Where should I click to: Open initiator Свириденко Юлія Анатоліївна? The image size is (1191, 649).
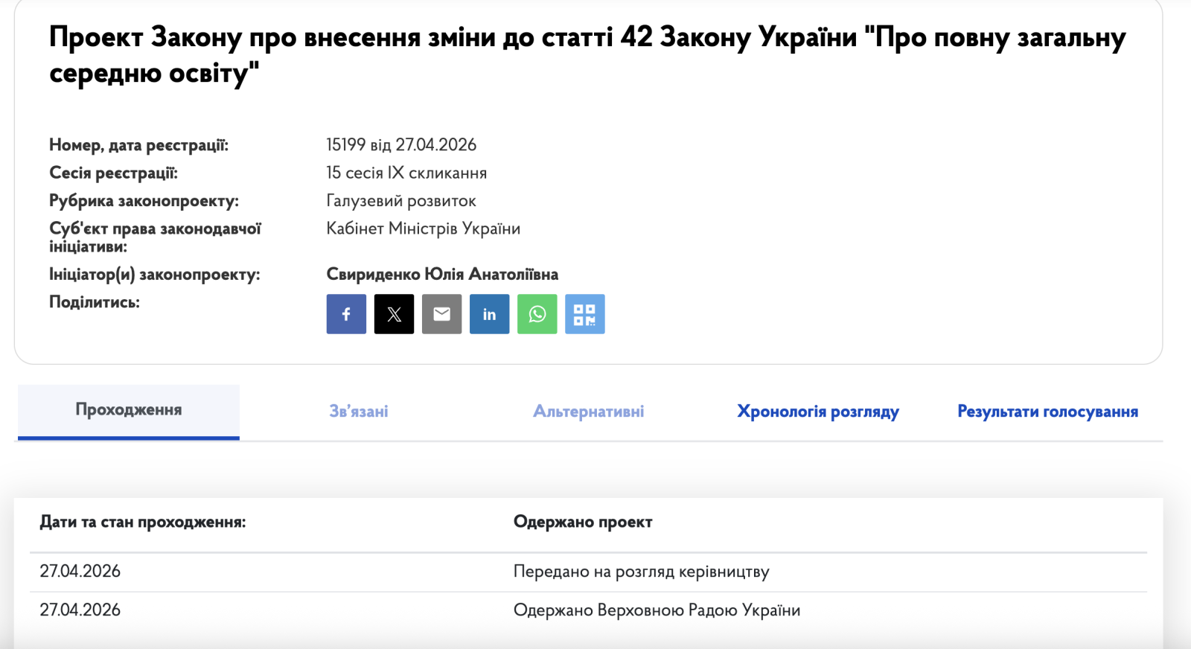(442, 275)
